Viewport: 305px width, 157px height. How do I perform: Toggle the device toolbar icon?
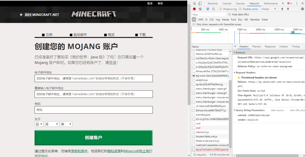pyautogui.click(x=201, y=4)
